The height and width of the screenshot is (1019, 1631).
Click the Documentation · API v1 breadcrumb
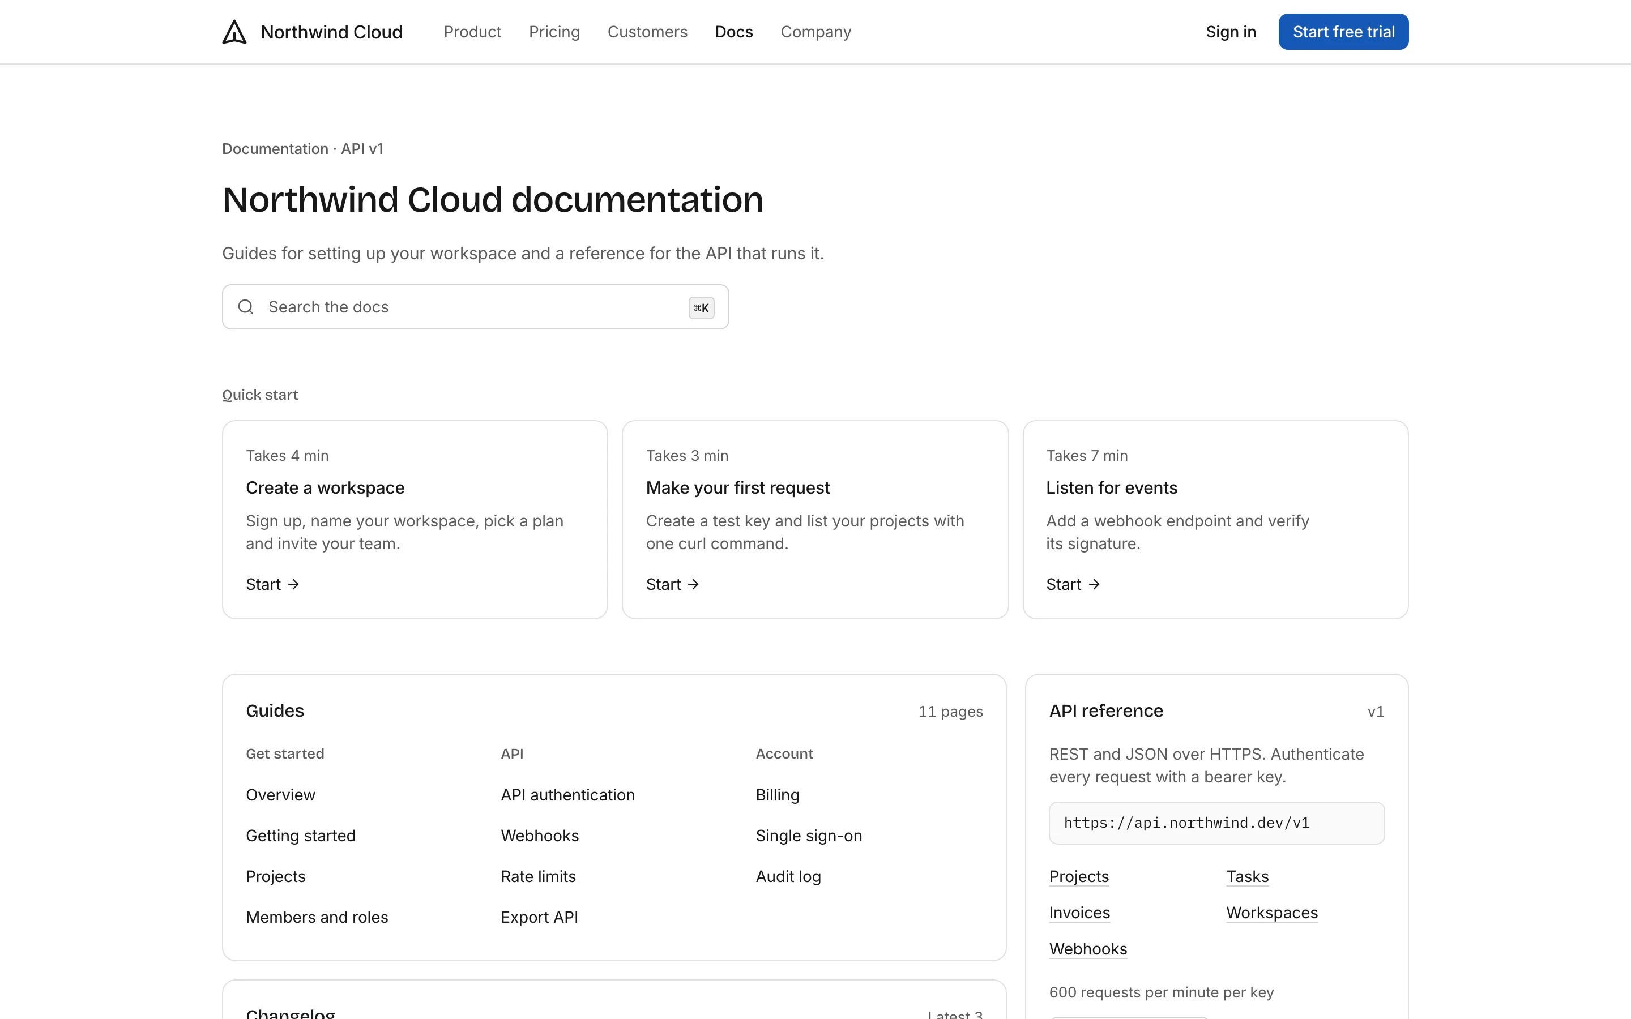[302, 149]
